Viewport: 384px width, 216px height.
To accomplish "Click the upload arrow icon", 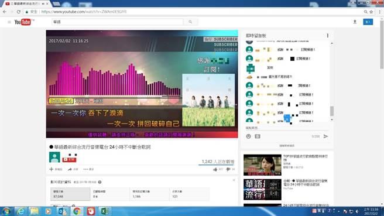I will coord(355,22).
